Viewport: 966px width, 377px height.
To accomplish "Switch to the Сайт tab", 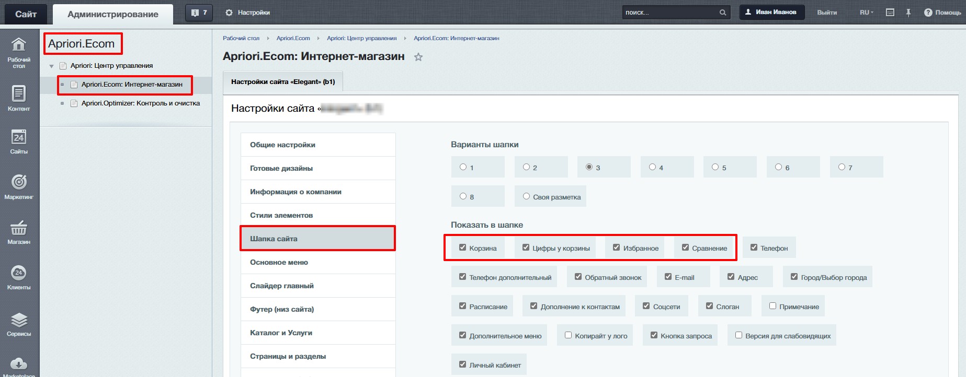I will tap(26, 14).
